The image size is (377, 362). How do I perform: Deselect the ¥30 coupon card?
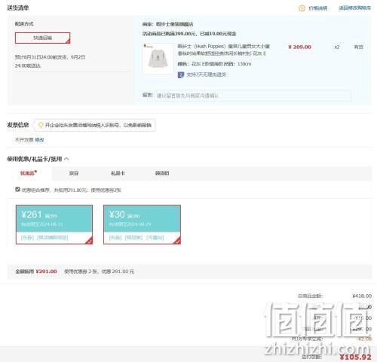pos(142,224)
